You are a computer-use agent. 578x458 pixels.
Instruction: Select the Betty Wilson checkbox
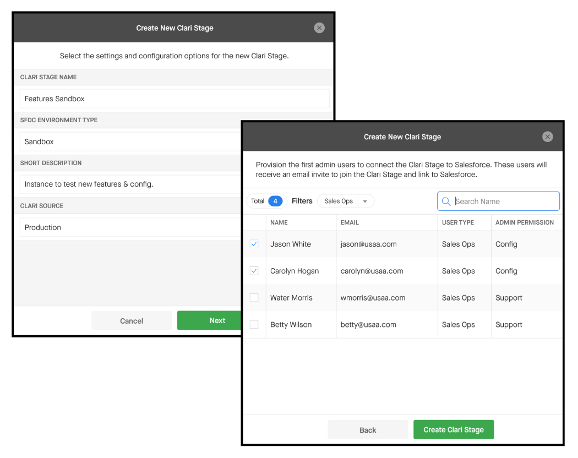point(254,325)
